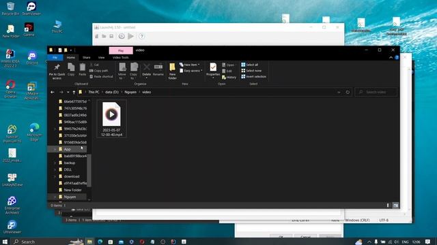Switch to large icons view in status bar
Screen dimensions: 437x245
click(395, 206)
